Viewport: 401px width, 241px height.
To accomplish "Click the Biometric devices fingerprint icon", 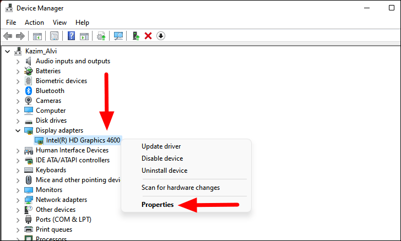I will coord(29,81).
